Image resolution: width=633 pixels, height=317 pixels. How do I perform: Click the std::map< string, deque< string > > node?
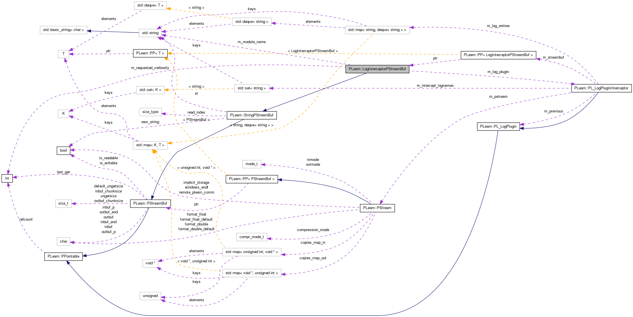(377, 30)
